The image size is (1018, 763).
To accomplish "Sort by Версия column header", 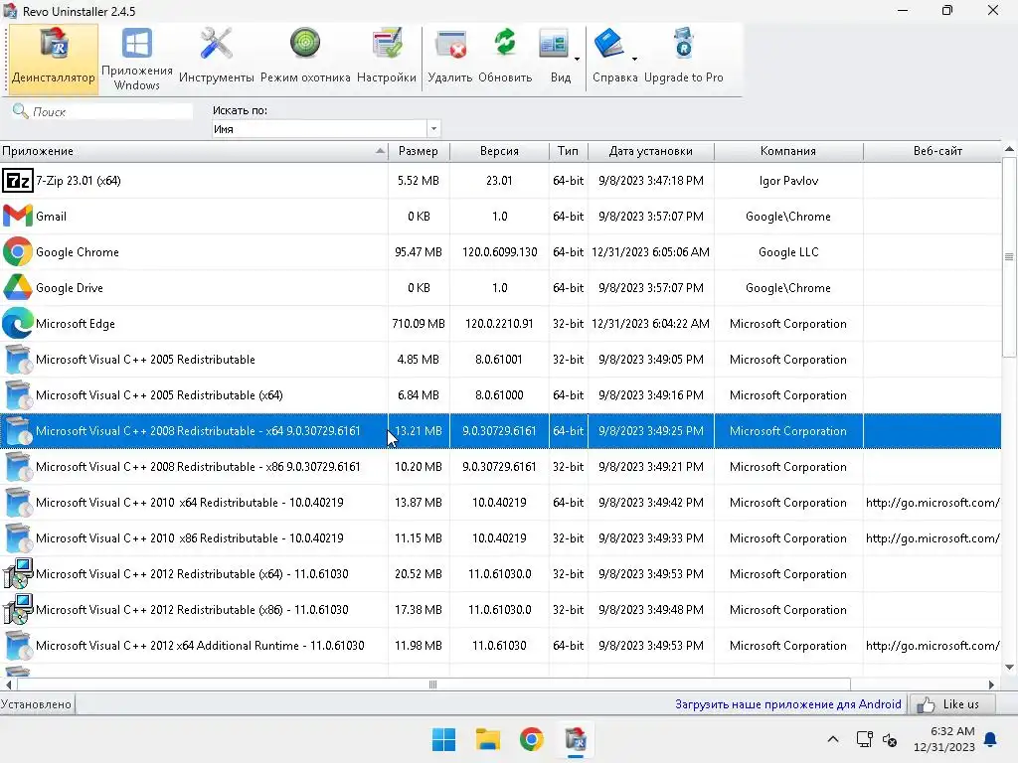I will tap(499, 151).
